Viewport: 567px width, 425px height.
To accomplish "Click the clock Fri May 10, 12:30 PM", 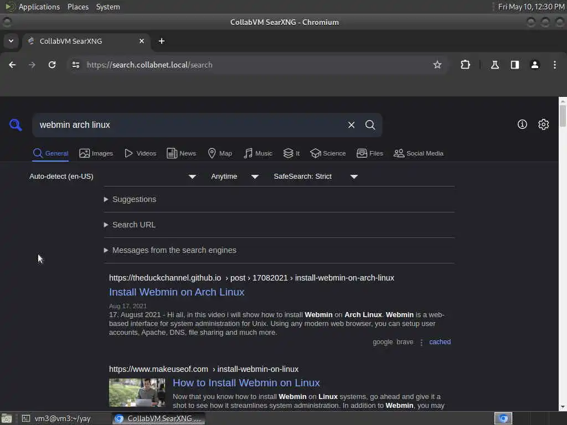I will coord(531,7).
